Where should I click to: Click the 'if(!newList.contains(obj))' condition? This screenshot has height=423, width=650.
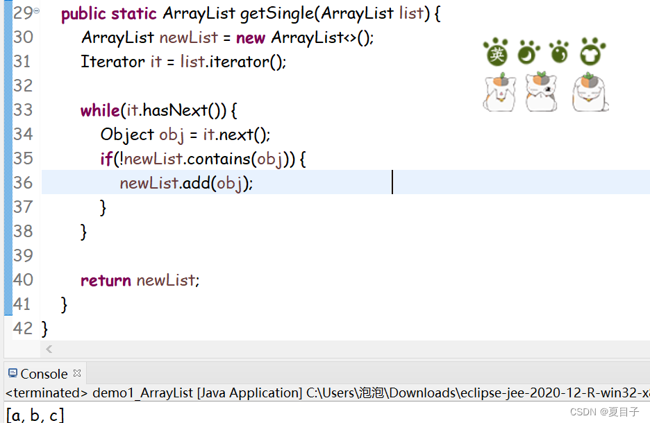coord(198,159)
